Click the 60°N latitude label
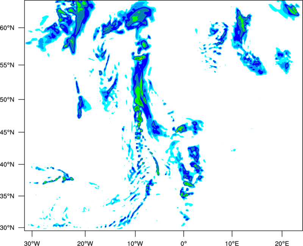Screen dimensions: 303x246 [7, 28]
